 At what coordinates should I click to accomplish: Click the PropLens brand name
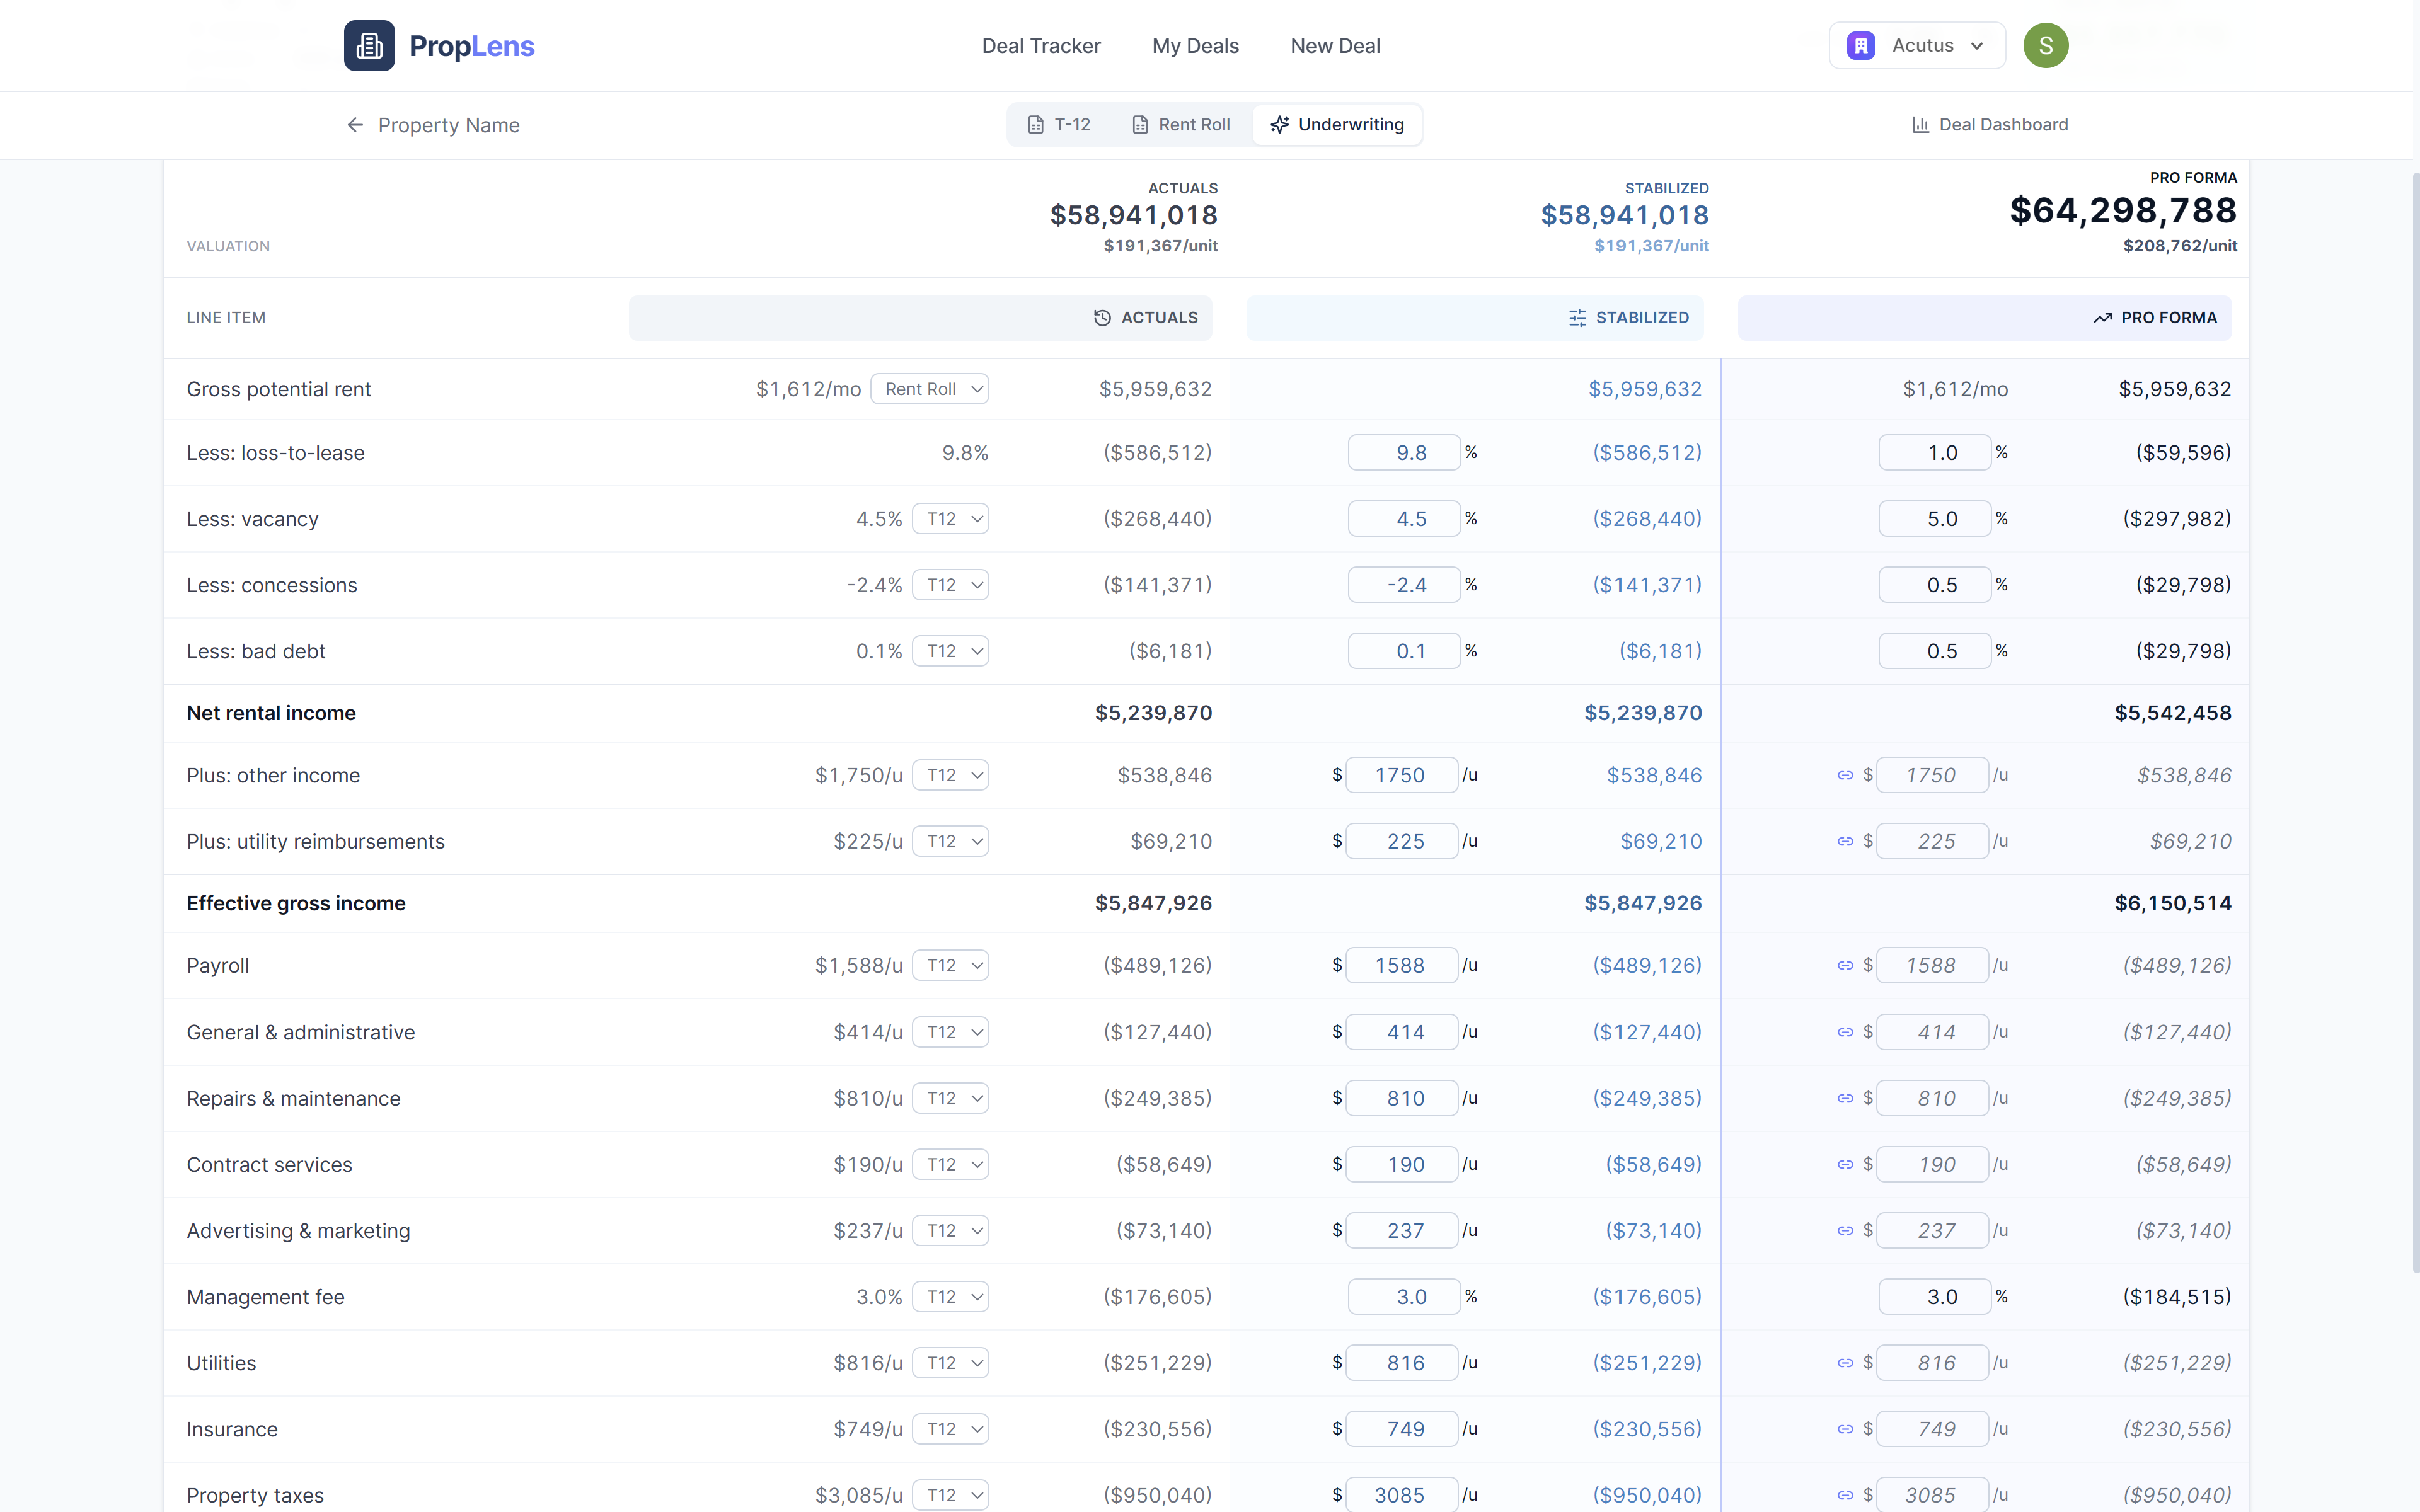coord(472,46)
